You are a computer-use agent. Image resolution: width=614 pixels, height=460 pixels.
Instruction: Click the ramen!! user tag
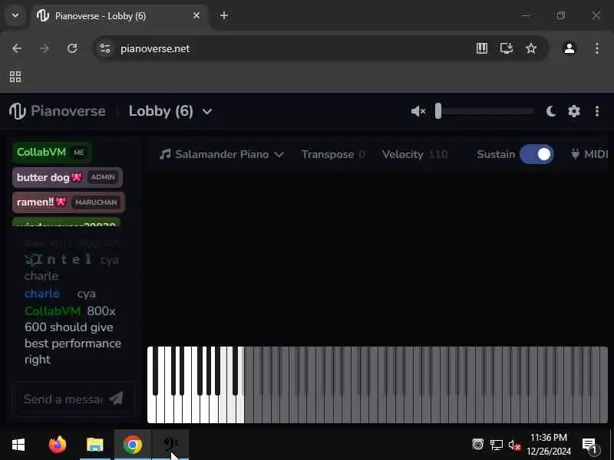68,202
